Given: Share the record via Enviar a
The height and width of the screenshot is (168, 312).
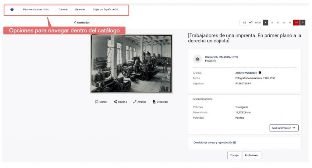Looking at the screenshot, I should (120, 102).
